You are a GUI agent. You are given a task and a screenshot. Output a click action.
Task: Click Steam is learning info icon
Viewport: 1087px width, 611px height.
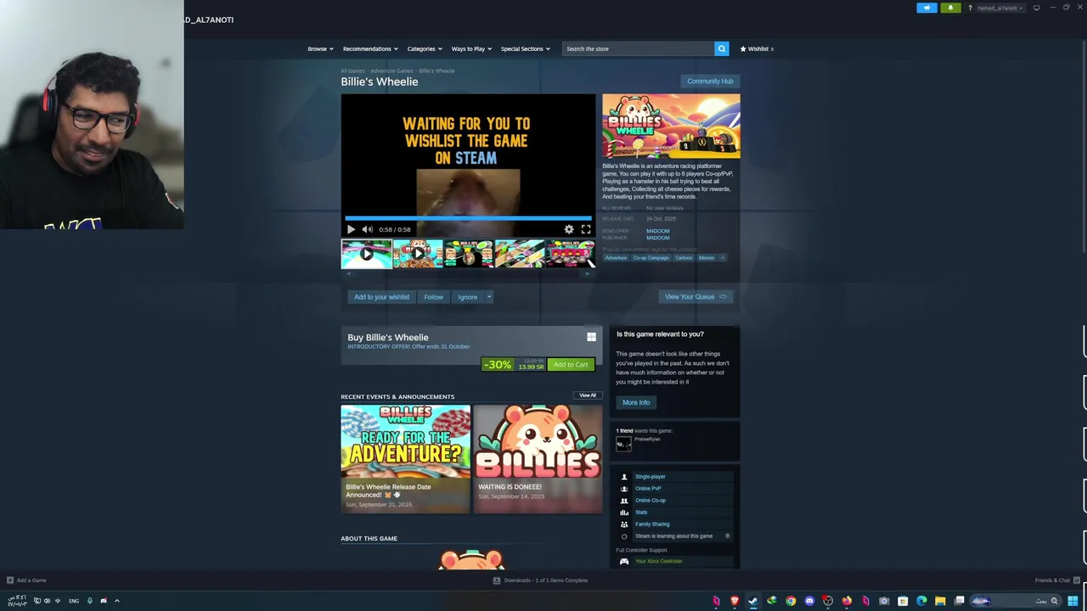727,536
